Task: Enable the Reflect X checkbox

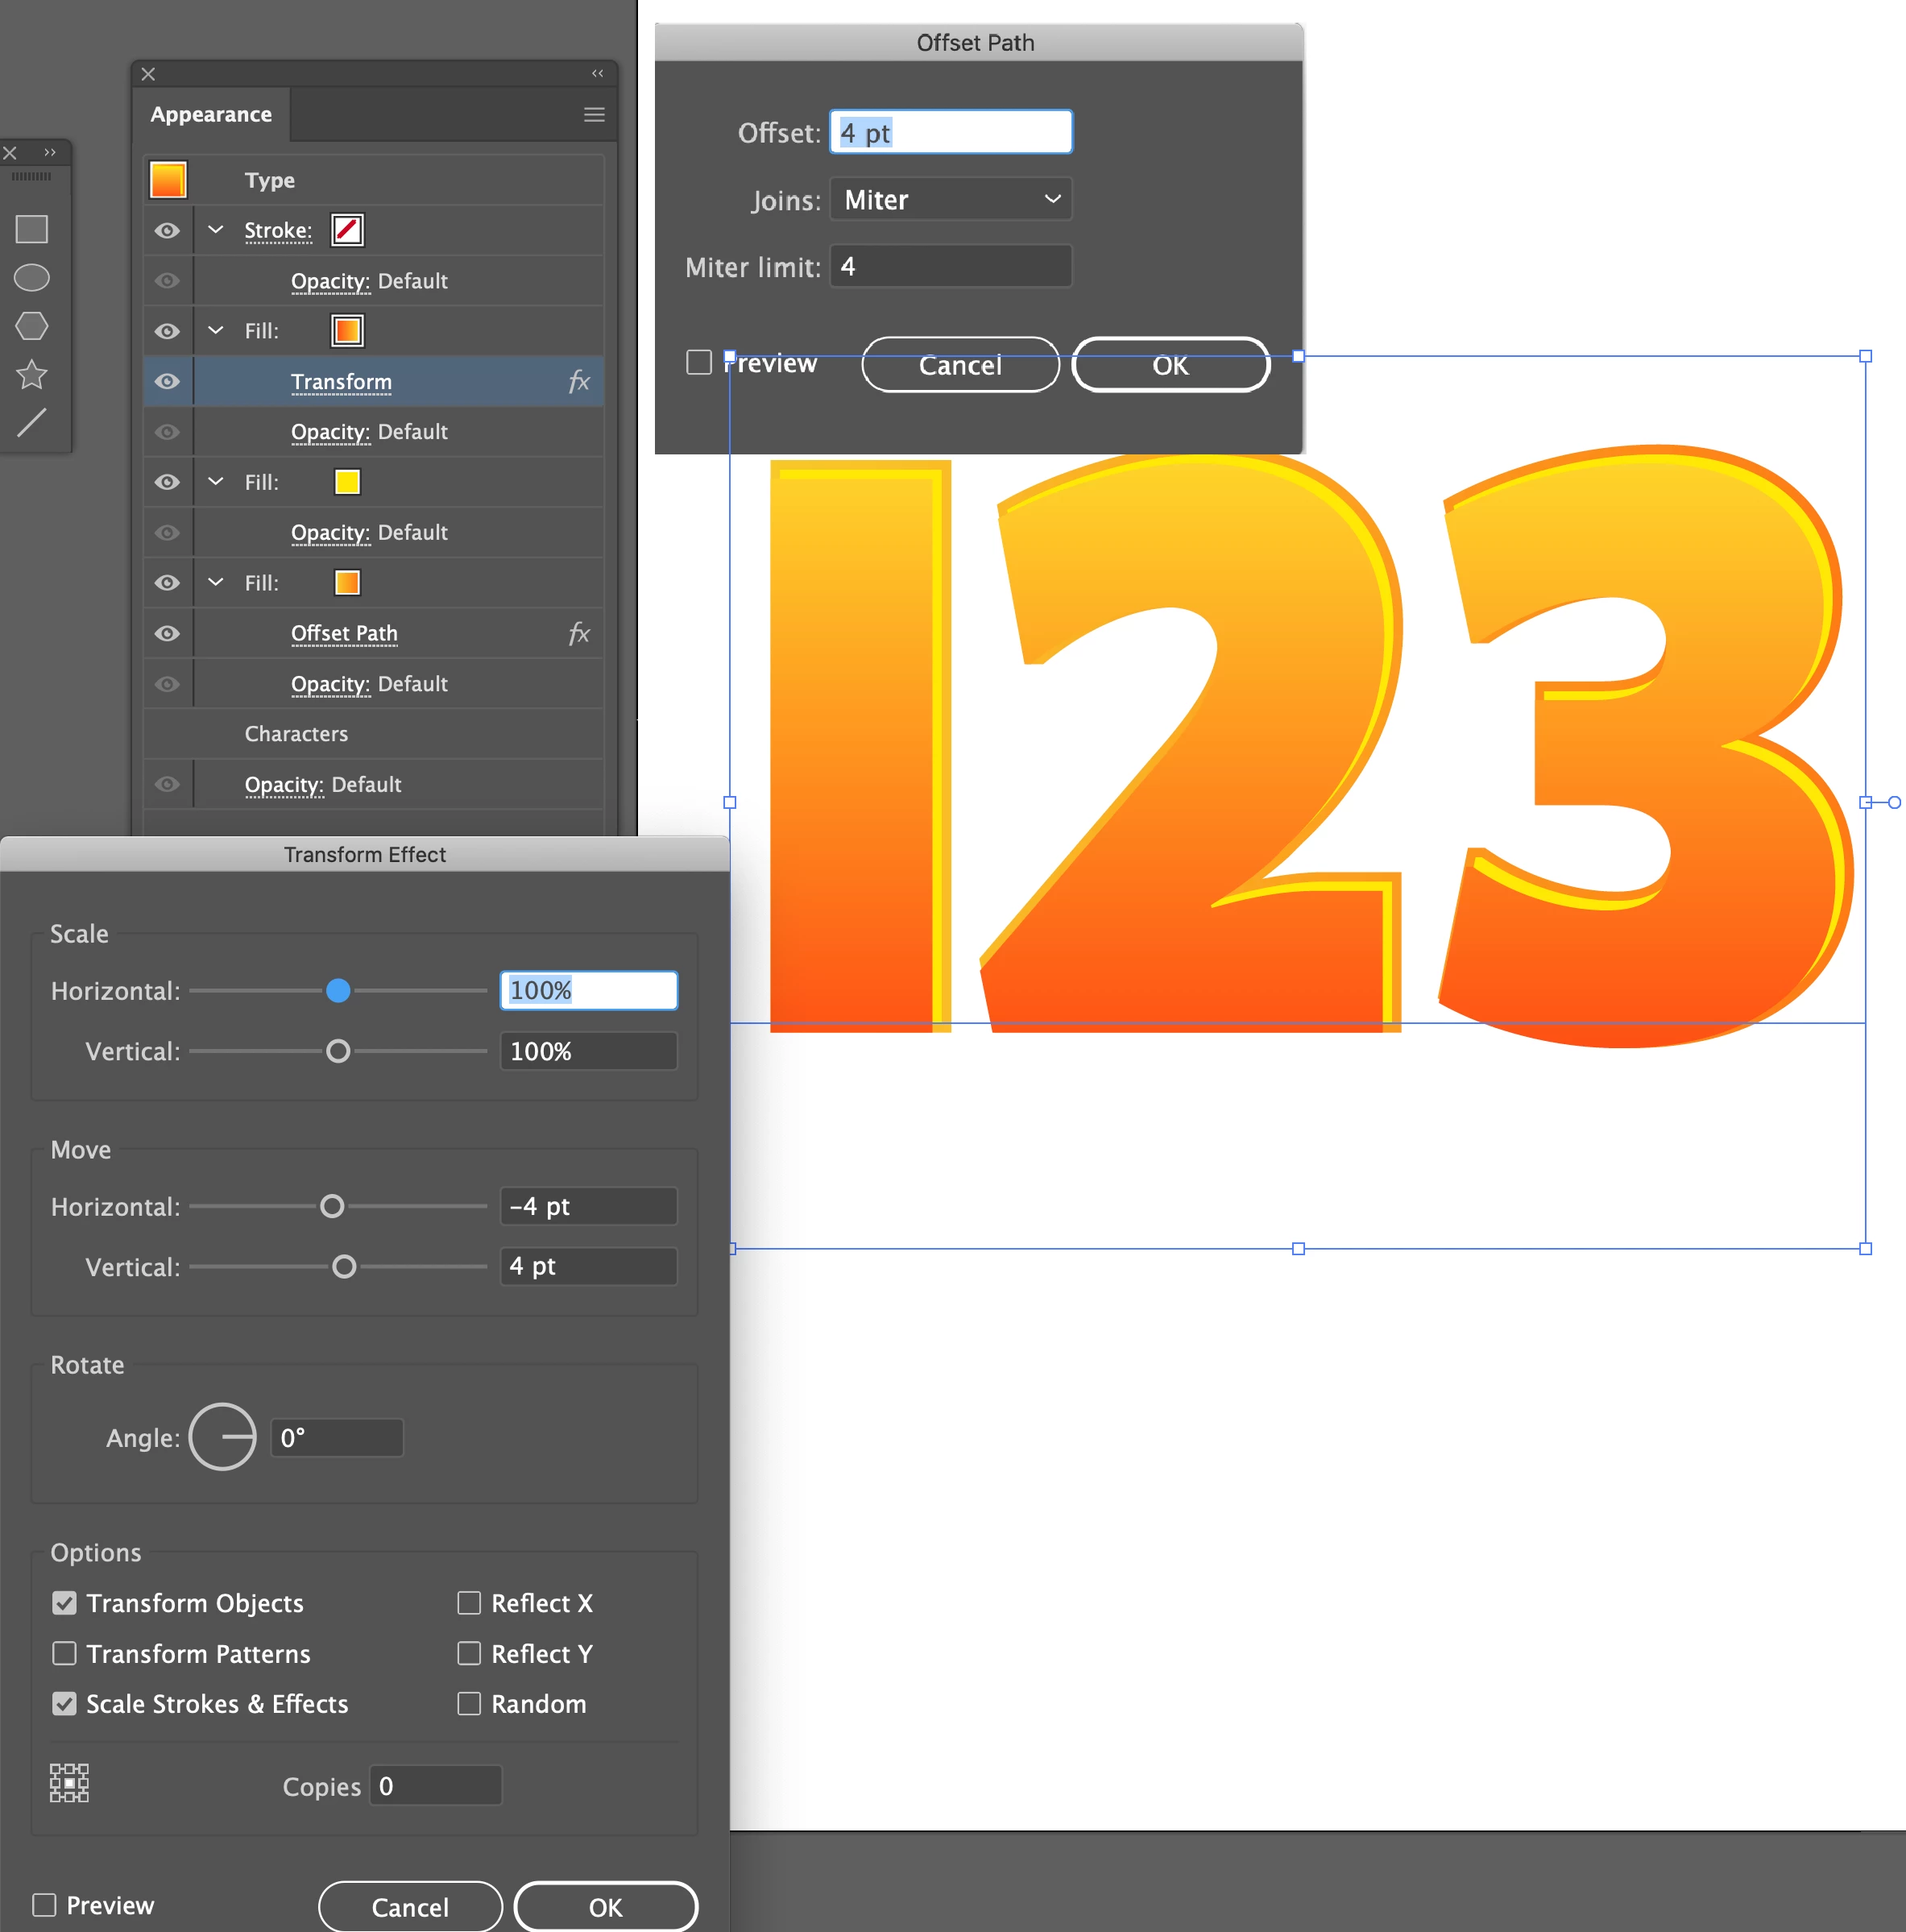Action: (x=469, y=1603)
